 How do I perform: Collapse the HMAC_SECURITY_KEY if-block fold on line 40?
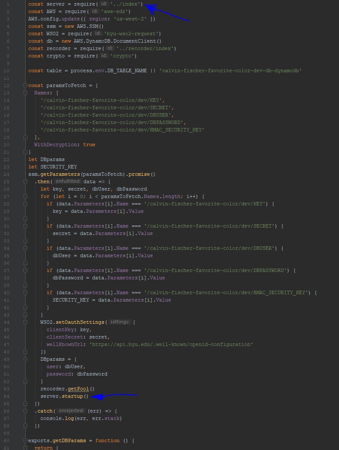25,293
